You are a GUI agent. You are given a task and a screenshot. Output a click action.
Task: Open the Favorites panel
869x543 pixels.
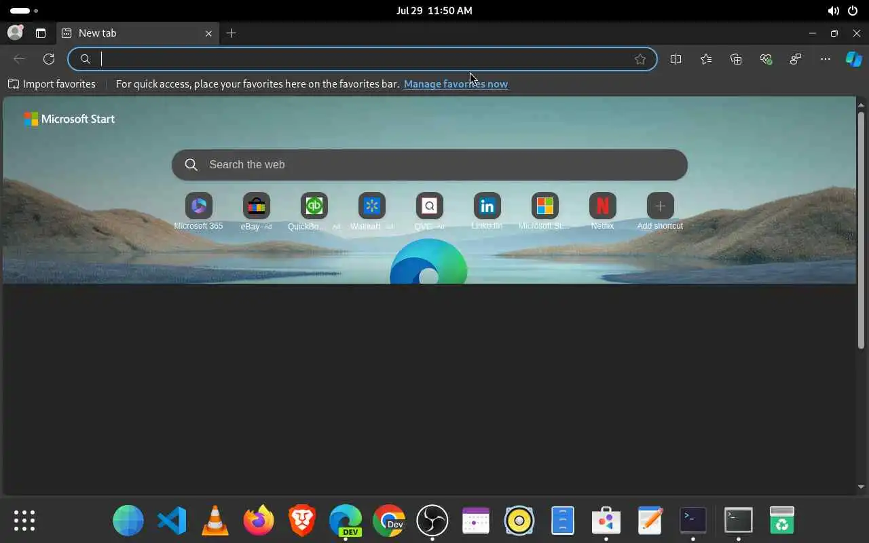click(x=706, y=59)
